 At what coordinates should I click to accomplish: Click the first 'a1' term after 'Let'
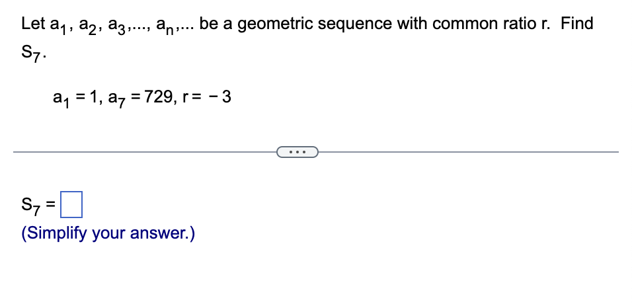click(59, 26)
